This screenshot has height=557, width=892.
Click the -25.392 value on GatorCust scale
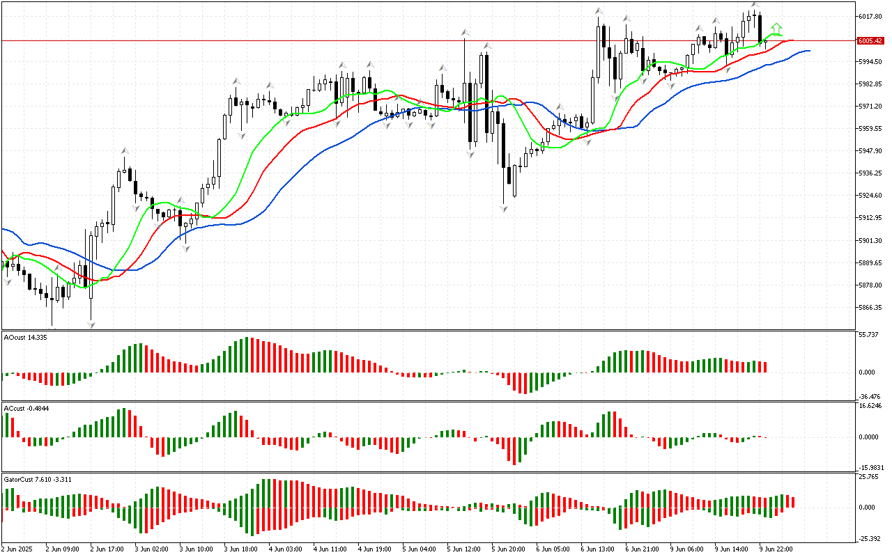pos(868,538)
